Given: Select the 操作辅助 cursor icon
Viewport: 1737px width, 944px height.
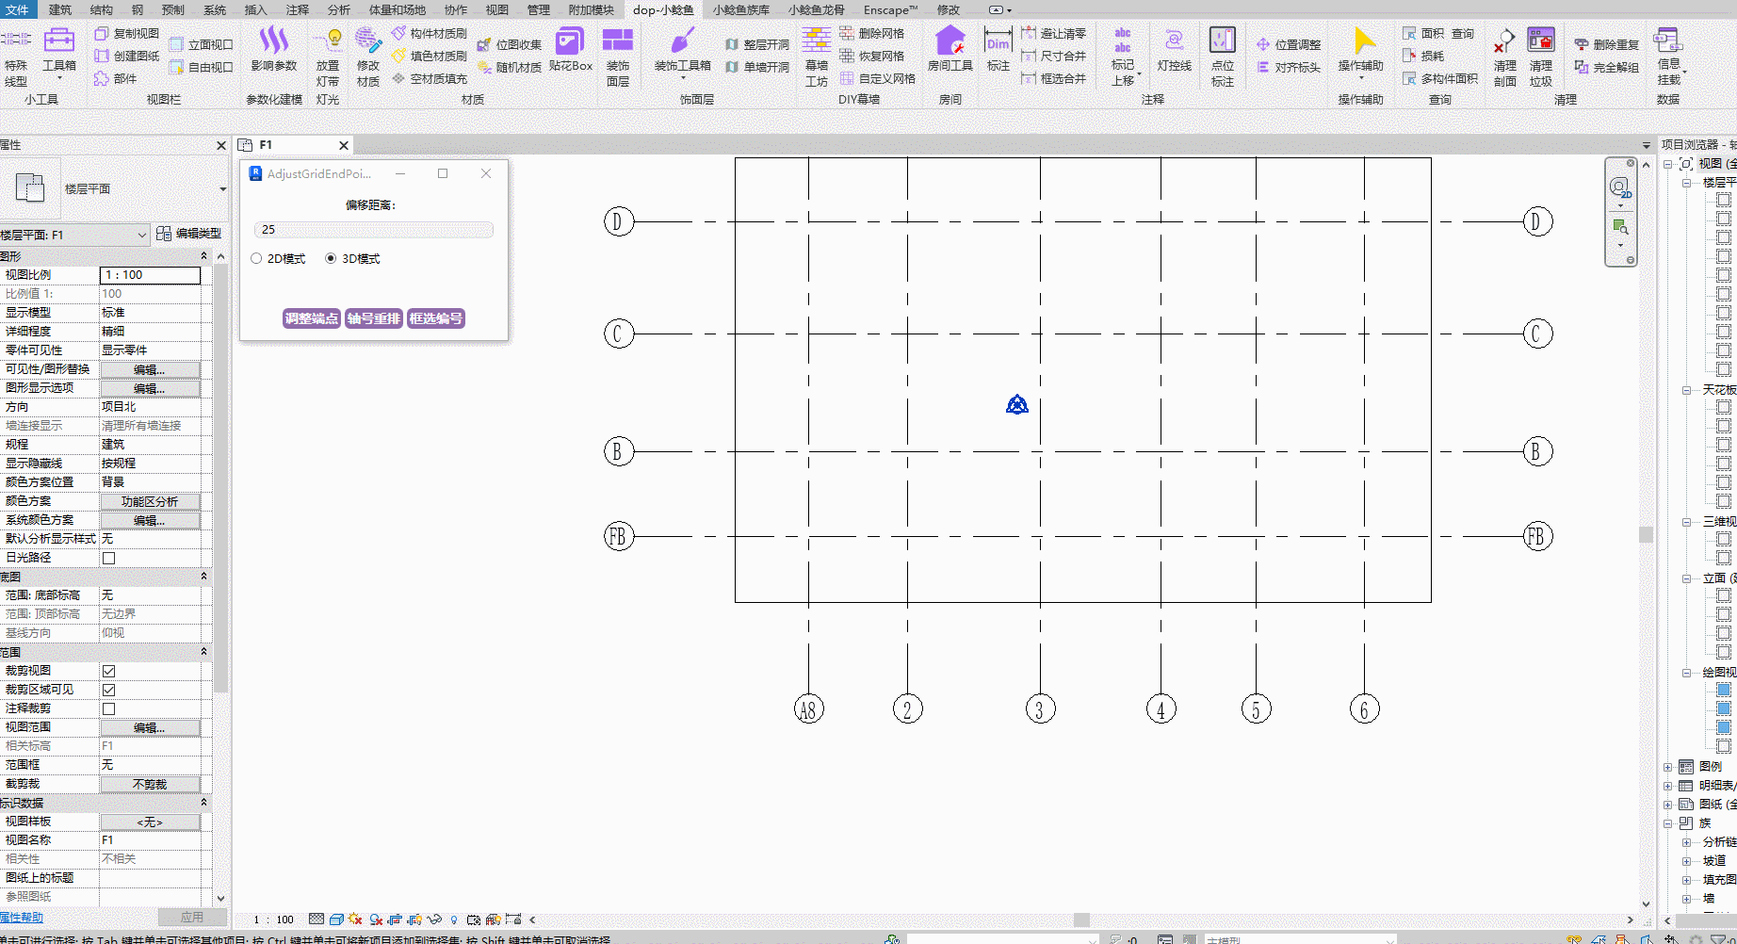Looking at the screenshot, I should [1361, 41].
